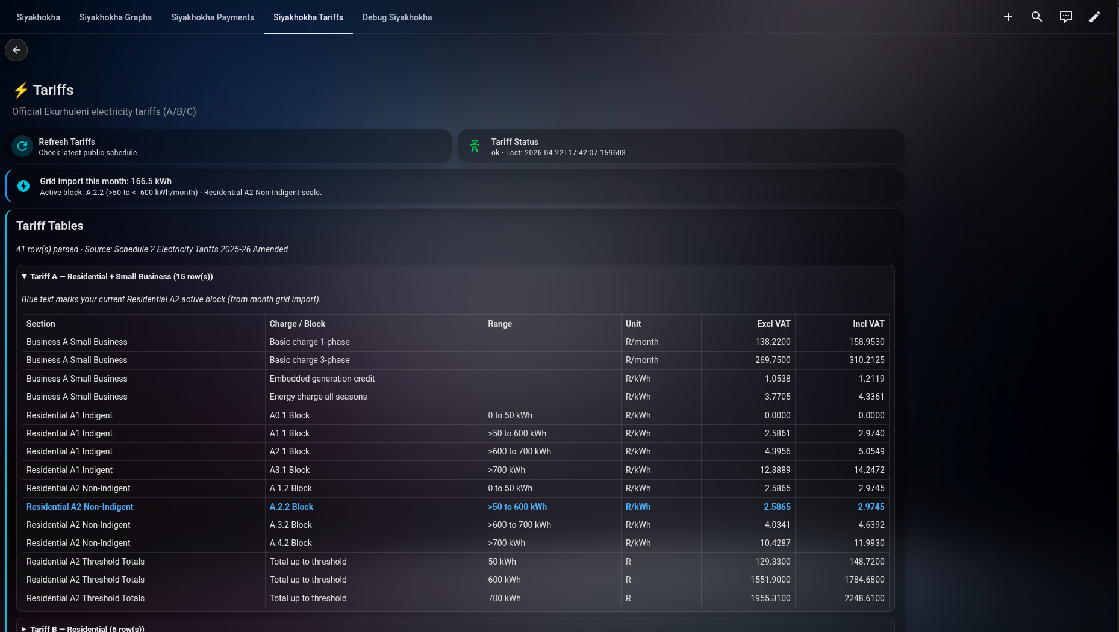Click the 1.0538 Excl VAT value
The width and height of the screenshot is (1119, 632).
[x=778, y=379]
